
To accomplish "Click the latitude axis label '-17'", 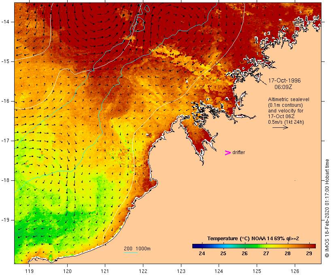I will pyautogui.click(x=5, y=141).
